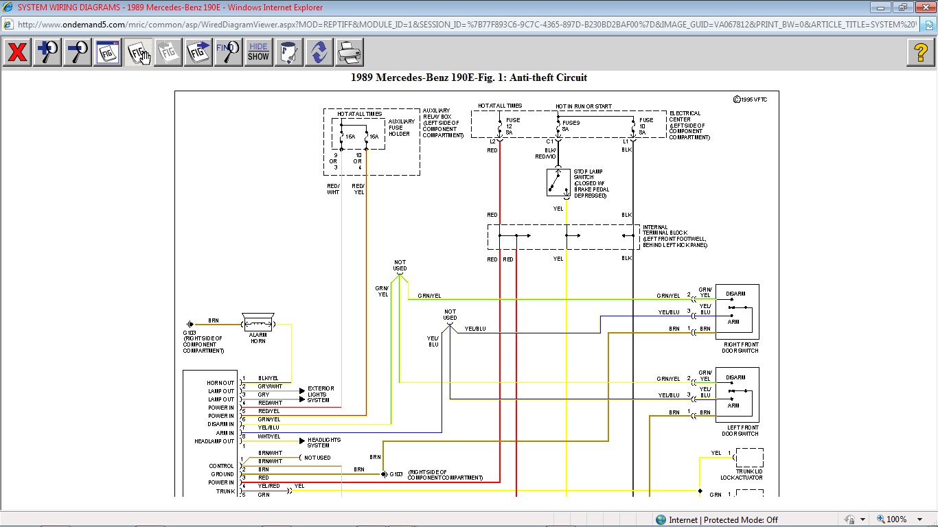Zoom out with the minus magnifier tool
The image size is (938, 527).
click(78, 52)
